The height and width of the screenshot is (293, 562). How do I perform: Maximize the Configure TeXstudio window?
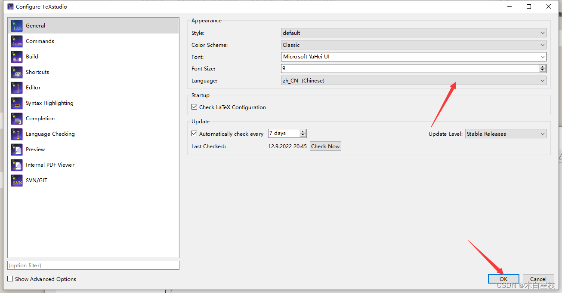pyautogui.click(x=529, y=6)
